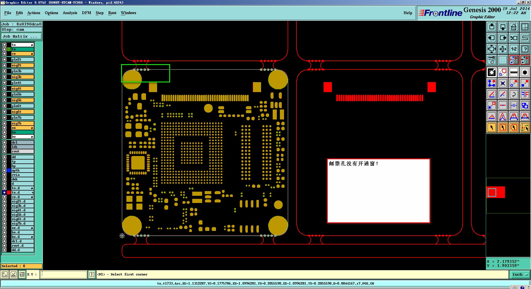Click the Selected : 0 status label
Screen dimensions: 531x289
pyautogui.click(x=22, y=266)
